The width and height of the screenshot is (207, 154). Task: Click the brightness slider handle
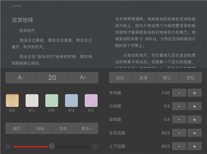click(52, 147)
